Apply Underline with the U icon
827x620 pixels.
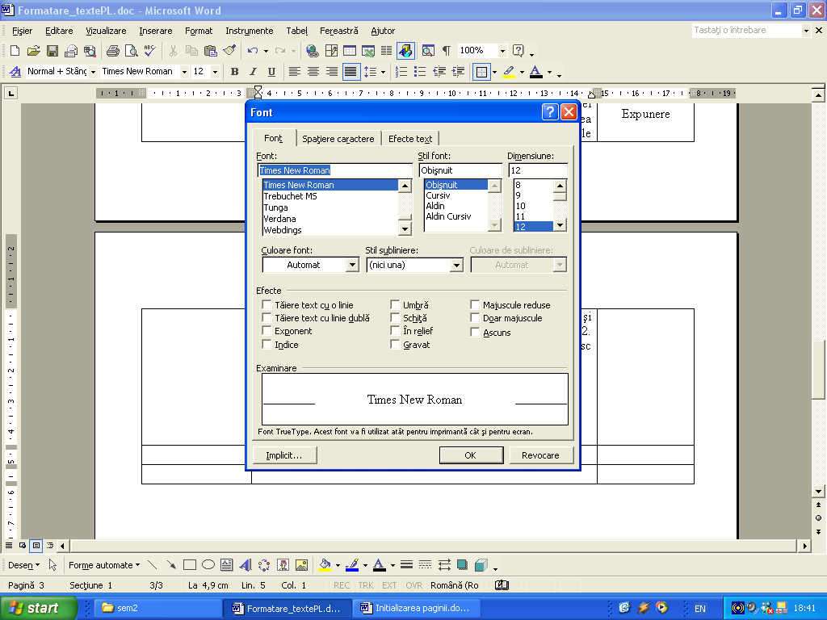[271, 72]
